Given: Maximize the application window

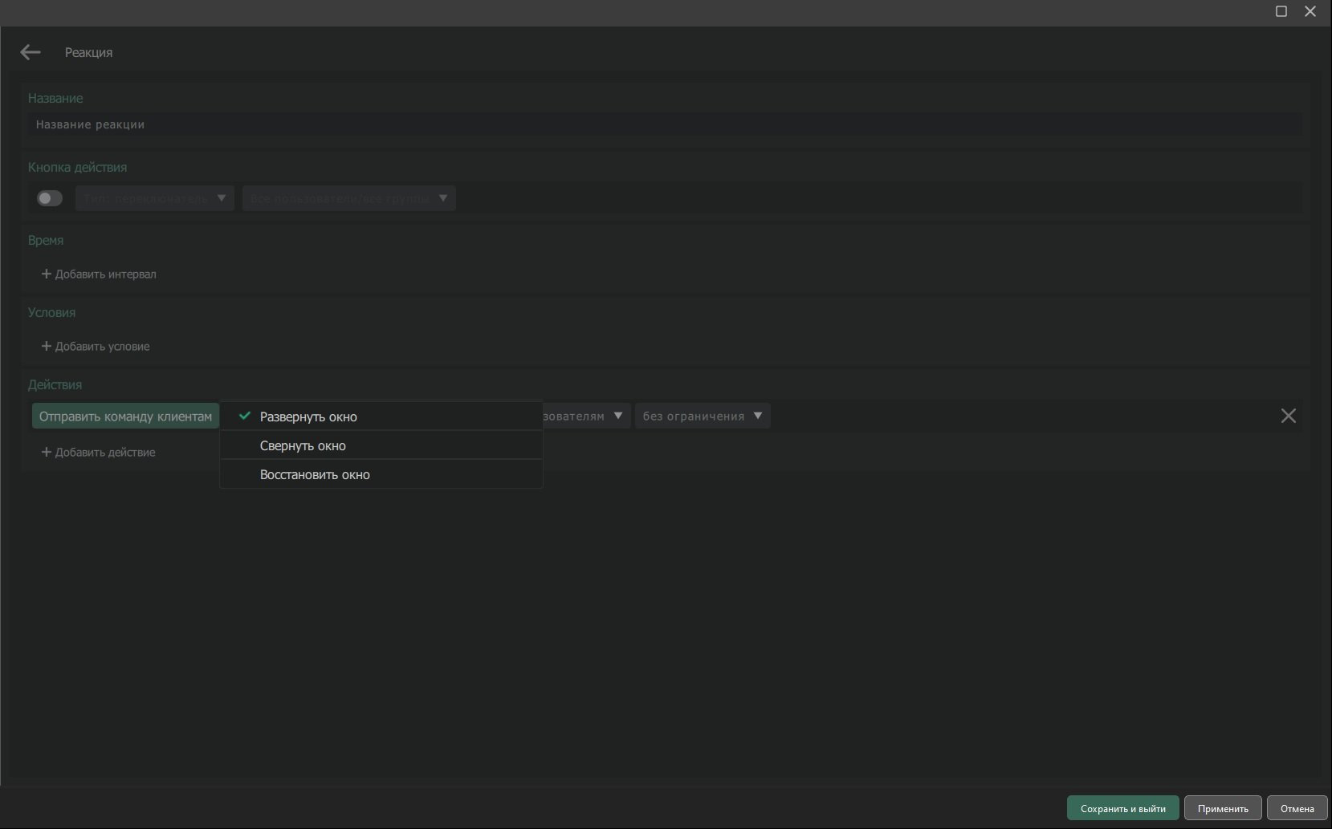Looking at the screenshot, I should pos(1281,11).
